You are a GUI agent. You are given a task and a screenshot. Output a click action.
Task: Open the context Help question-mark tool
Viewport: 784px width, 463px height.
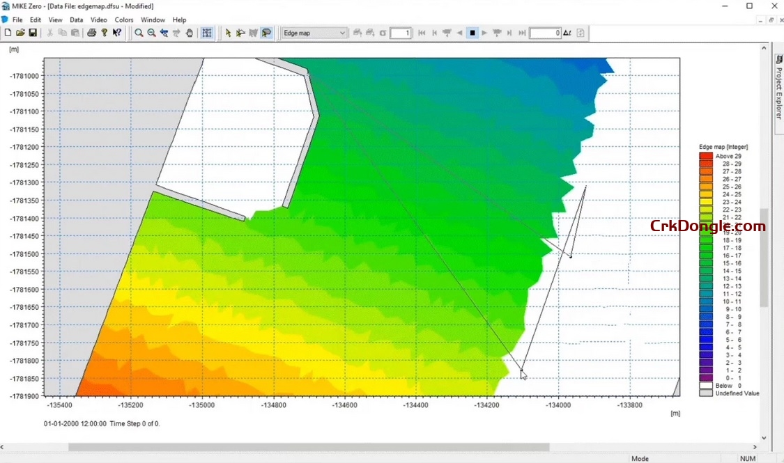click(116, 33)
